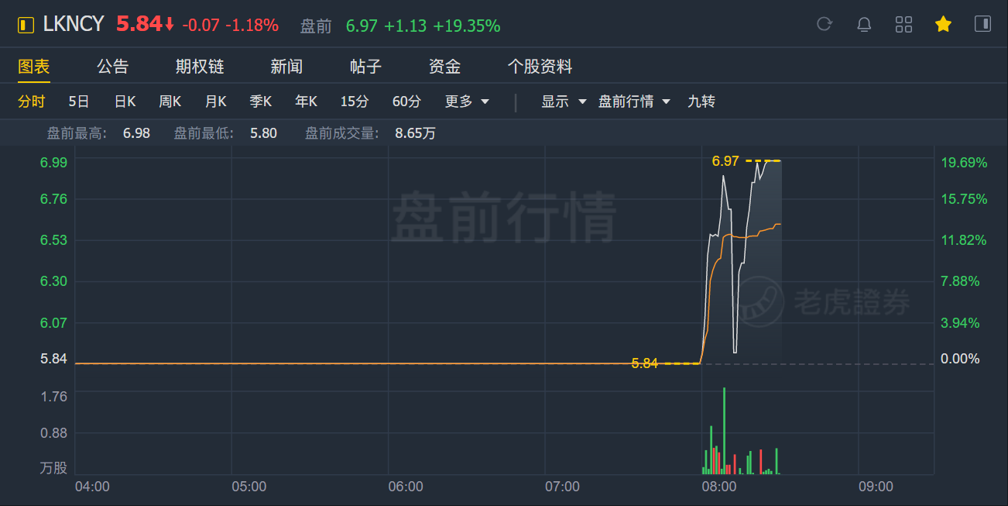Toggle the side panel layout icon
The image size is (1008, 506).
(x=982, y=24)
